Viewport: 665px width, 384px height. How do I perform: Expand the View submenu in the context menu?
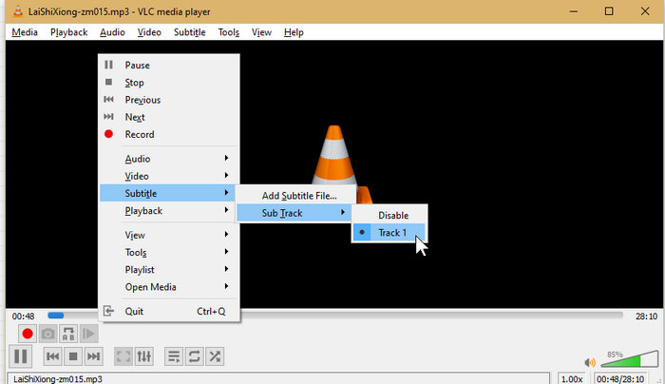tap(169, 235)
